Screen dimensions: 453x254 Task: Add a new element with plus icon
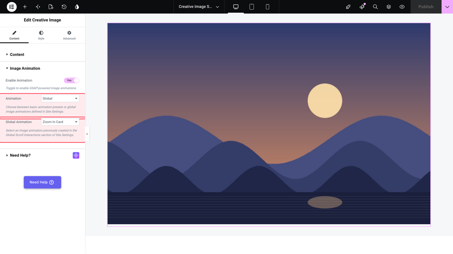(x=25, y=7)
